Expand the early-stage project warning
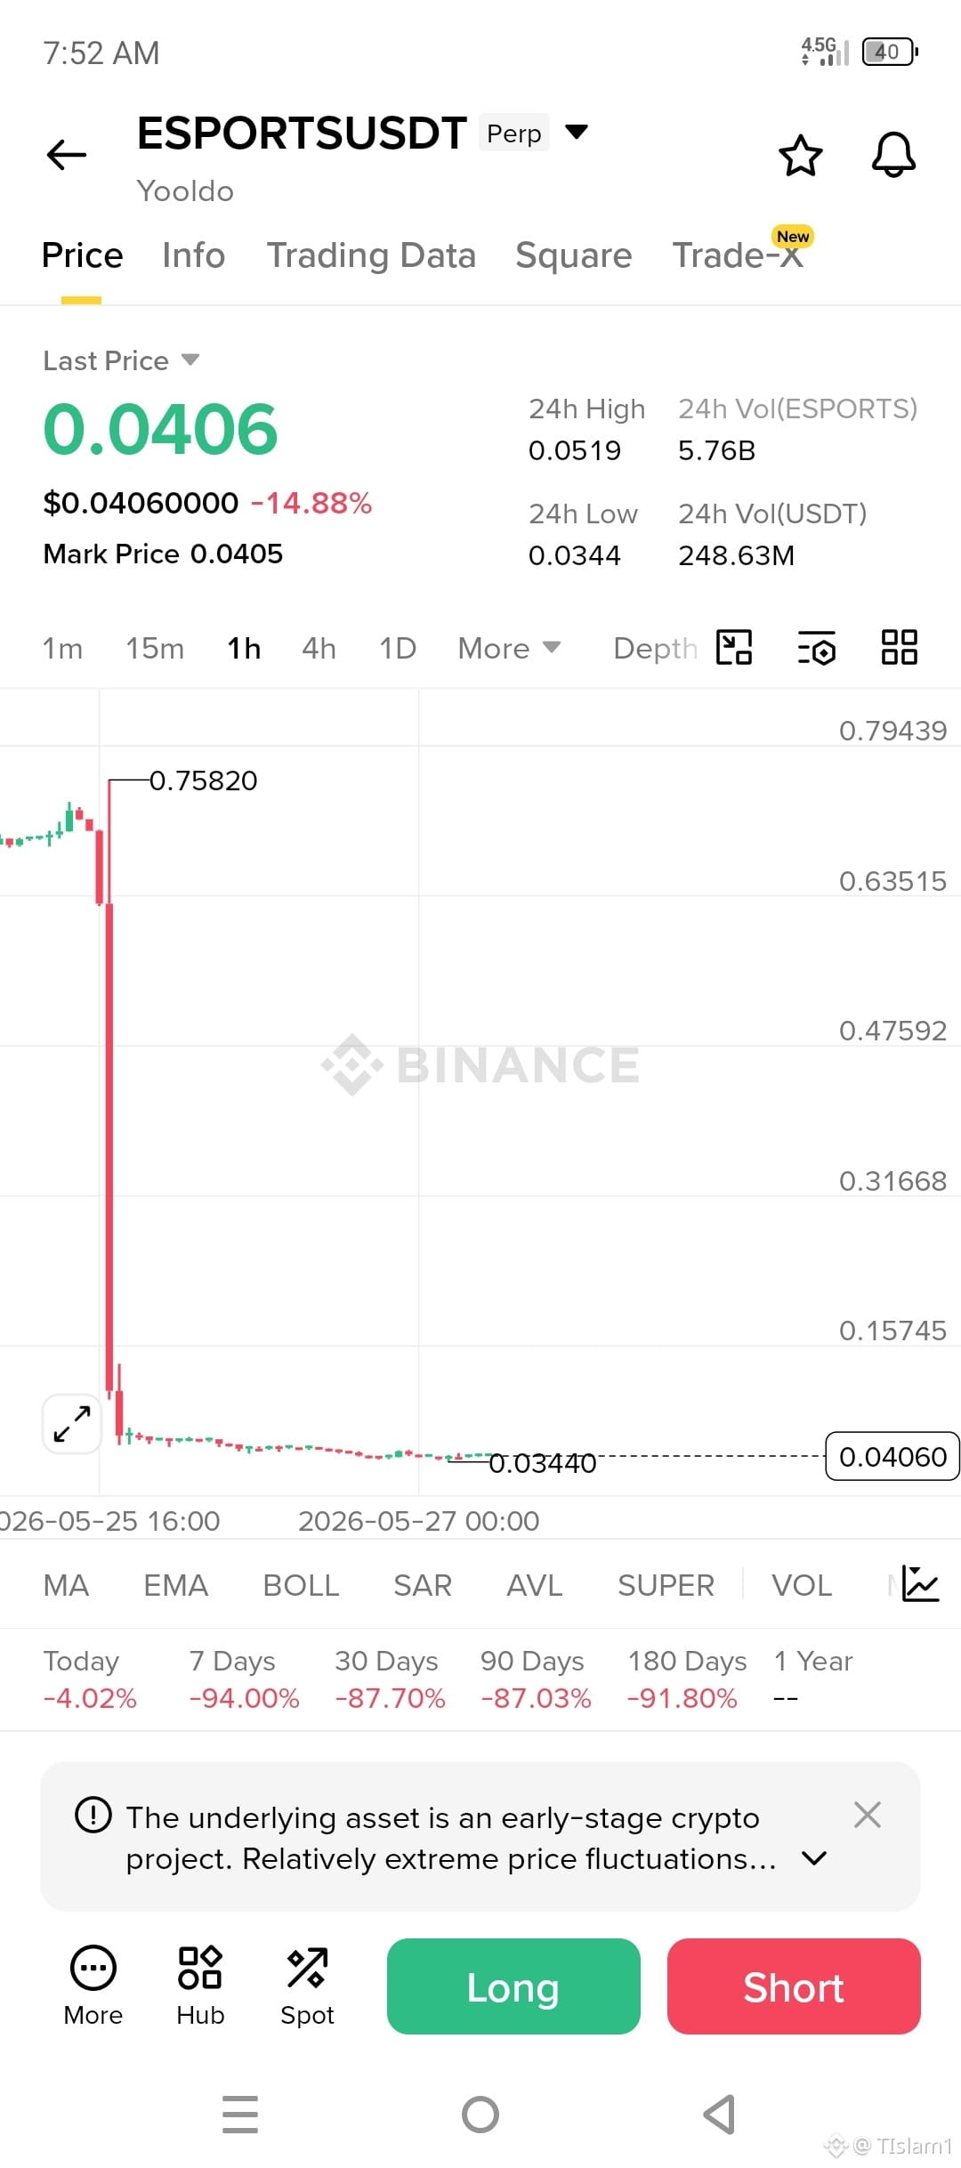This screenshot has height=2168, width=961. [x=814, y=1858]
